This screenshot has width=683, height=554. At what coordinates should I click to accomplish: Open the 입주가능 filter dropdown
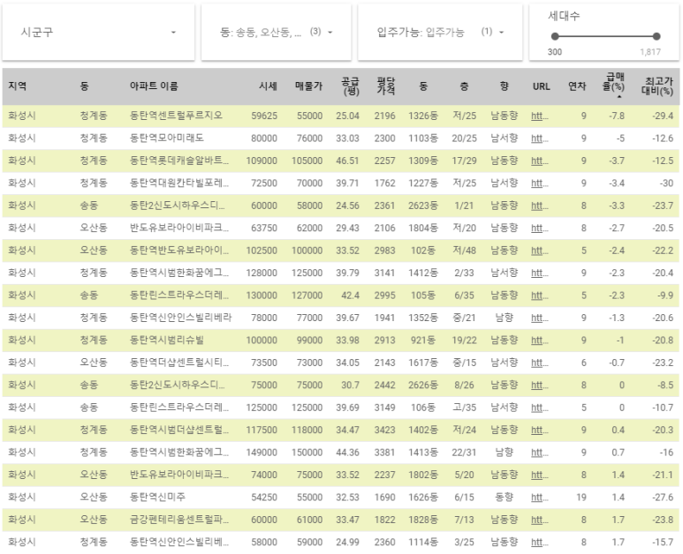tap(440, 32)
